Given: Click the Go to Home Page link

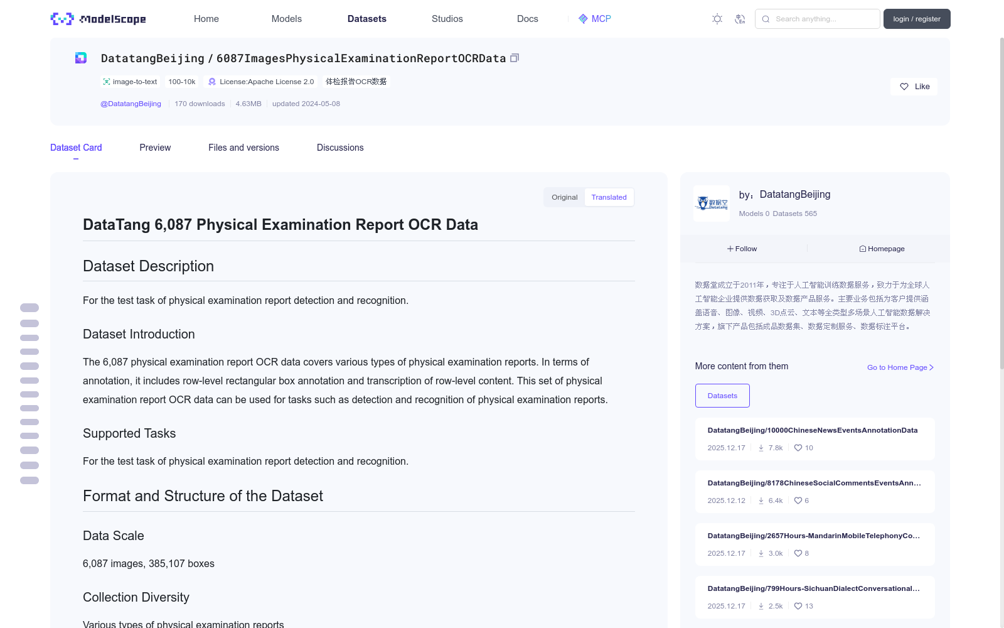Looking at the screenshot, I should (x=900, y=367).
